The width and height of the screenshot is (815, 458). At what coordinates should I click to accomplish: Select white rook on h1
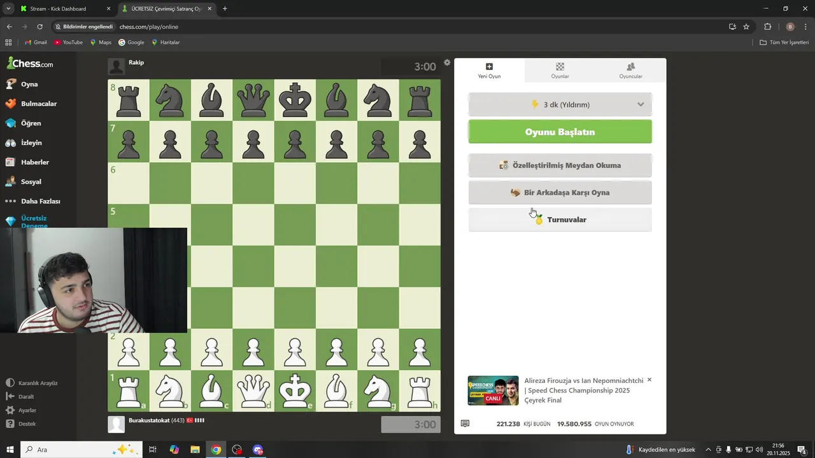[420, 391]
